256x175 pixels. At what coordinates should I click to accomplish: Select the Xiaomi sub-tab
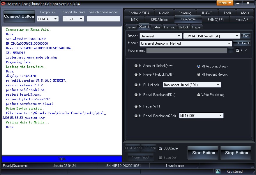click(x=144, y=27)
